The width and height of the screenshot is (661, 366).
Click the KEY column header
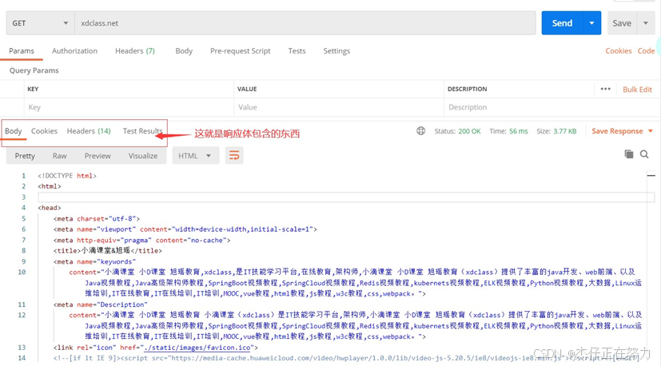pyautogui.click(x=33, y=89)
